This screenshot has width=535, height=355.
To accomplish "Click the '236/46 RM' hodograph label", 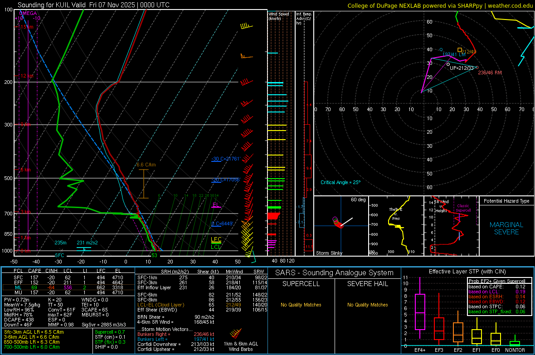I will pos(490,73).
